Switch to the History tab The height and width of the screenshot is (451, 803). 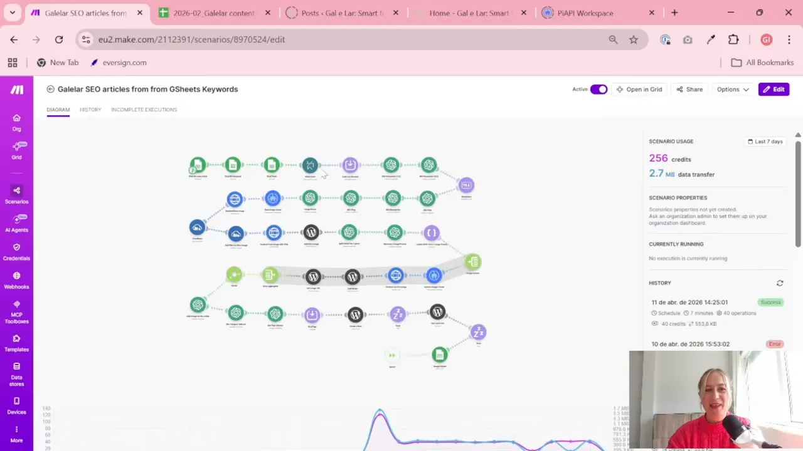[90, 110]
